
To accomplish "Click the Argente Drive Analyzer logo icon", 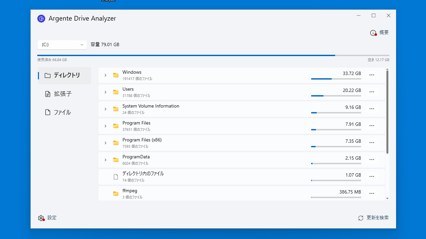I will (41, 19).
